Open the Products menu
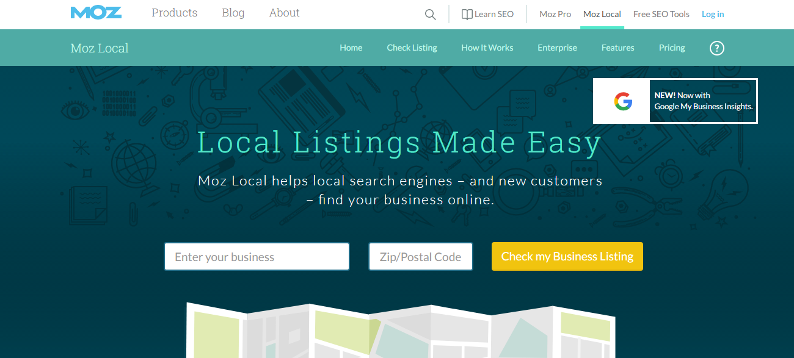The height and width of the screenshot is (358, 794). [x=175, y=13]
